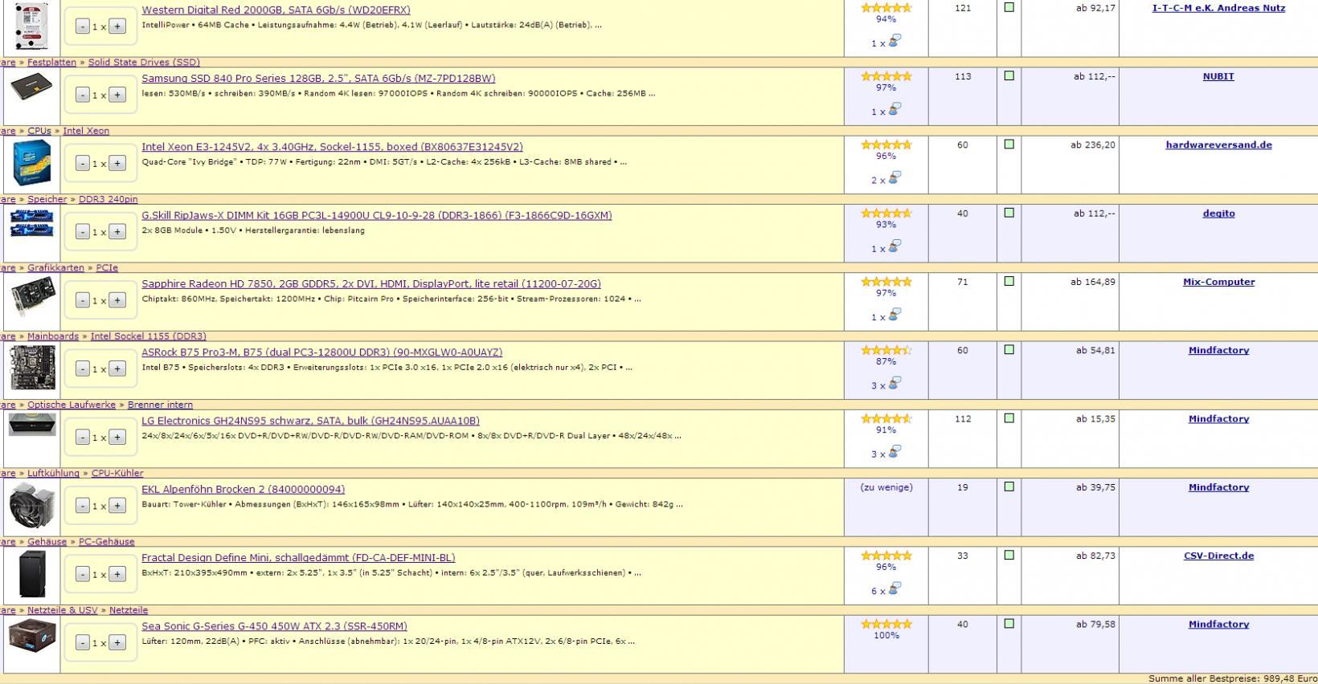1318x684 pixels.
Task: Click the star rating of Fractal Design Define Mini
Action: coord(886,556)
